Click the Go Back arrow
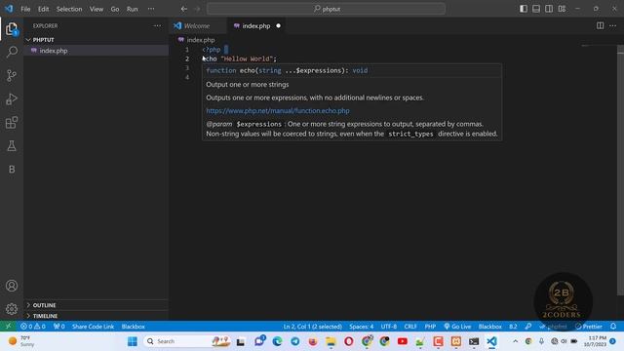The image size is (624, 351). pyautogui.click(x=184, y=9)
